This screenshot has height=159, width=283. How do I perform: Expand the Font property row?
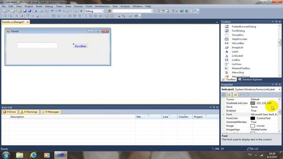pos(223,114)
